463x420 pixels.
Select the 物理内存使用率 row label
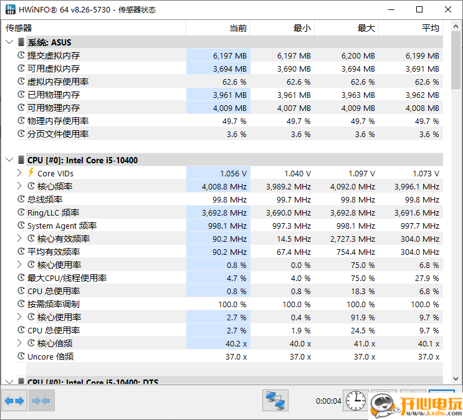click(58, 121)
